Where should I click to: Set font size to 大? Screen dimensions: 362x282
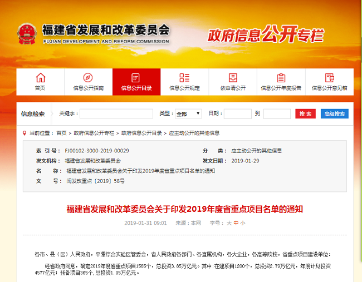(x=228, y=222)
